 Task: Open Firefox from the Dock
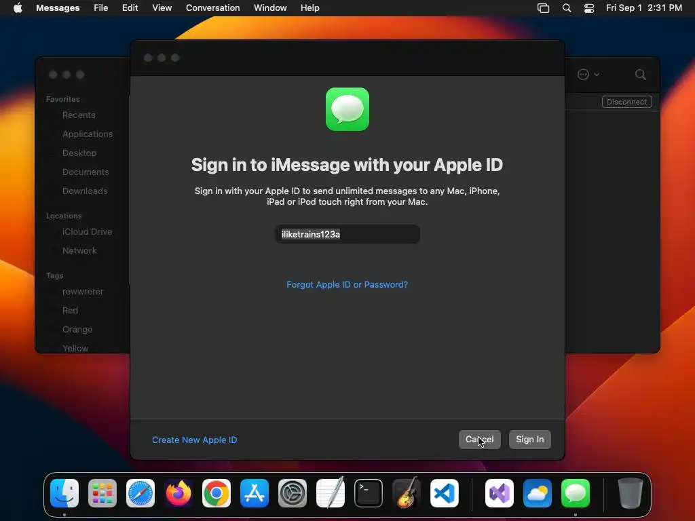(179, 493)
